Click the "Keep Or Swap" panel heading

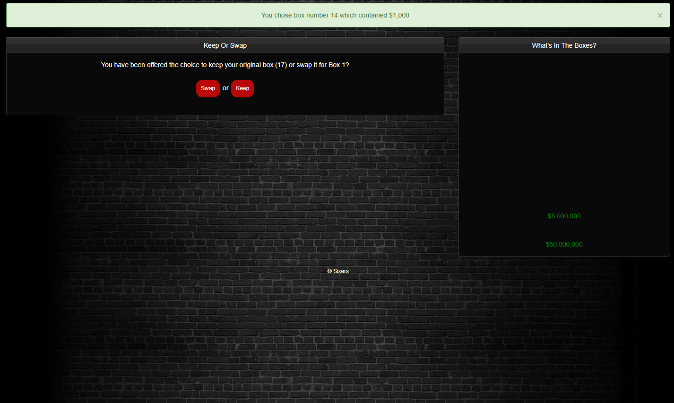pyautogui.click(x=225, y=45)
